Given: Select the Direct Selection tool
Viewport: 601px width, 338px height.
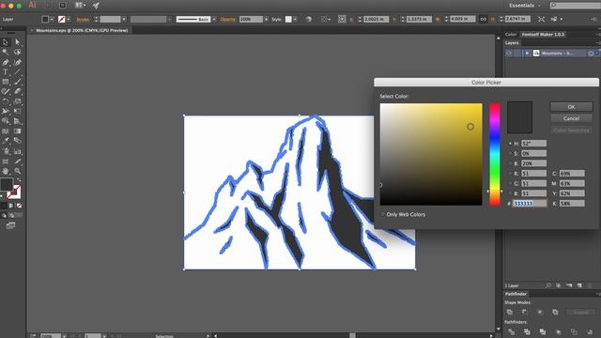Looking at the screenshot, I should click(x=17, y=42).
